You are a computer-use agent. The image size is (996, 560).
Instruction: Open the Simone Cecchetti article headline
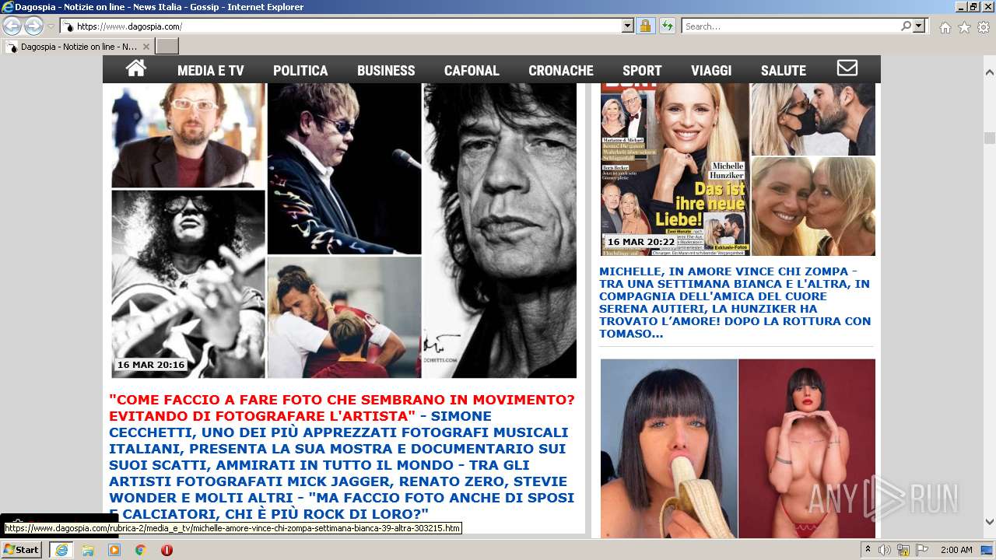click(x=342, y=457)
